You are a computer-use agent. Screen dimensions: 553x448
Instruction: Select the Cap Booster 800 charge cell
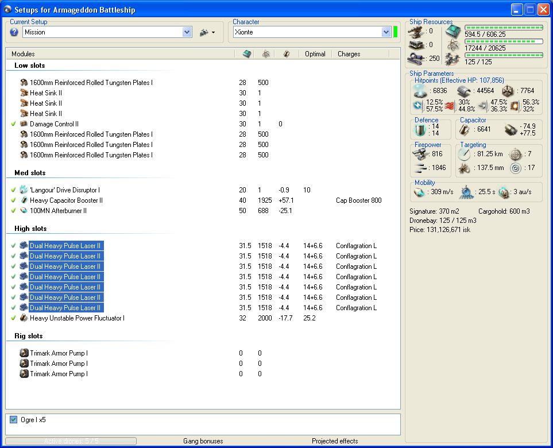[x=358, y=200]
